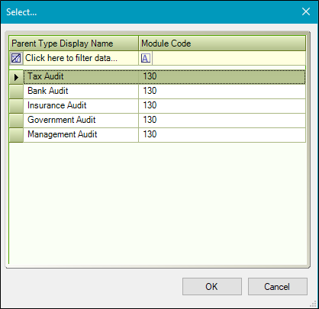Open the Module Code filter condition icon
This screenshot has height=309, width=319.
(x=146, y=58)
